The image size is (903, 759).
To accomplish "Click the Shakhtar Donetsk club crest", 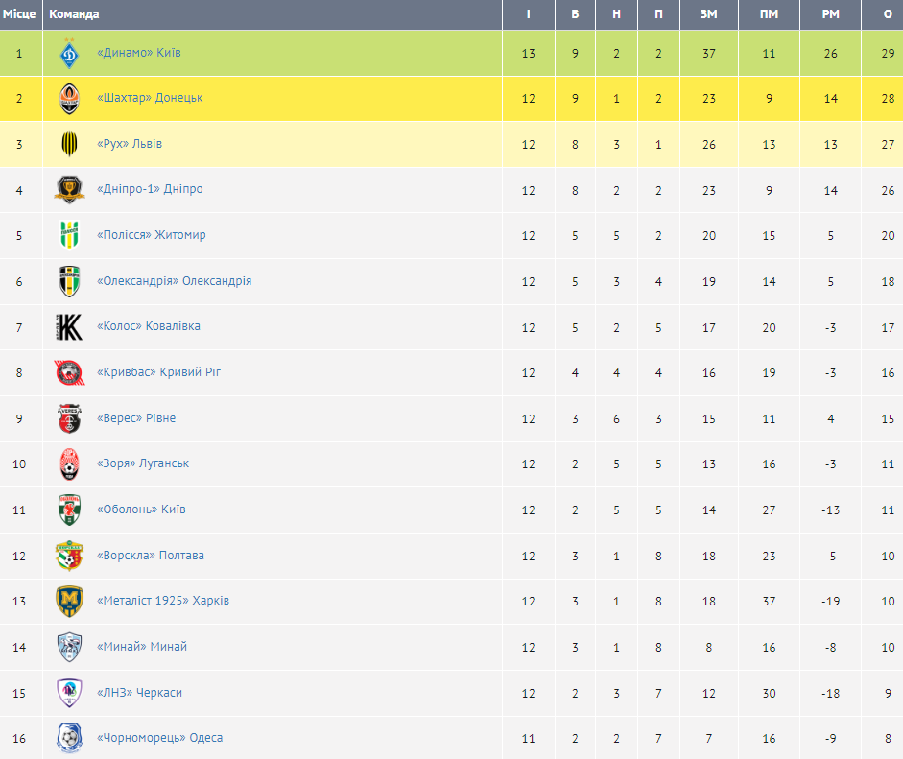I will click(69, 98).
